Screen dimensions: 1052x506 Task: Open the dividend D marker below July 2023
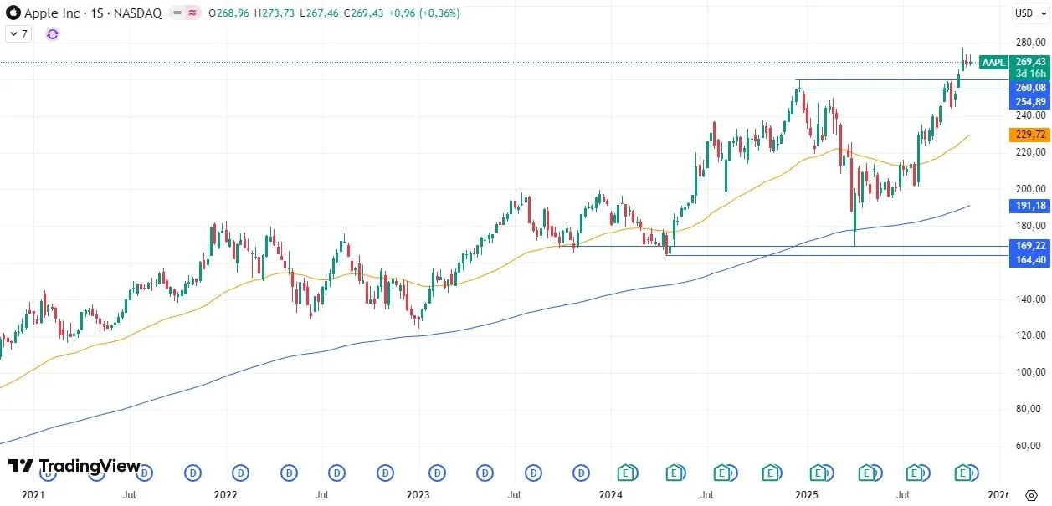click(532, 473)
